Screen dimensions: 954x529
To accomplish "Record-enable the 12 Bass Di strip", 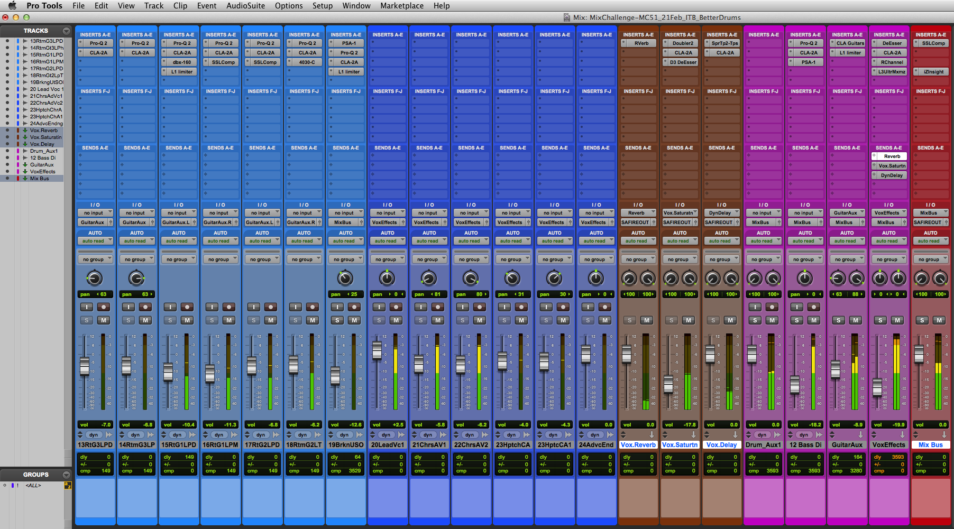I will click(814, 307).
